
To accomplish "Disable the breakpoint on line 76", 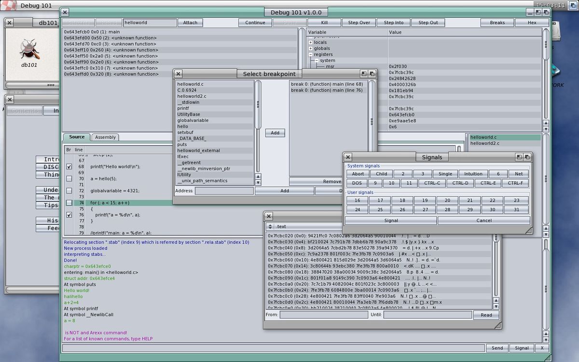I will (69, 215).
